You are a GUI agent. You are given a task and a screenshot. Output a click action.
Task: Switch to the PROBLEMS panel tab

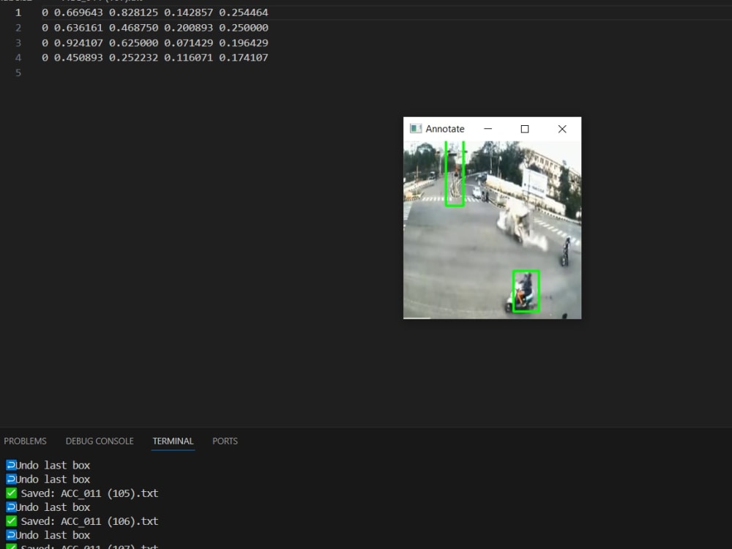click(25, 441)
